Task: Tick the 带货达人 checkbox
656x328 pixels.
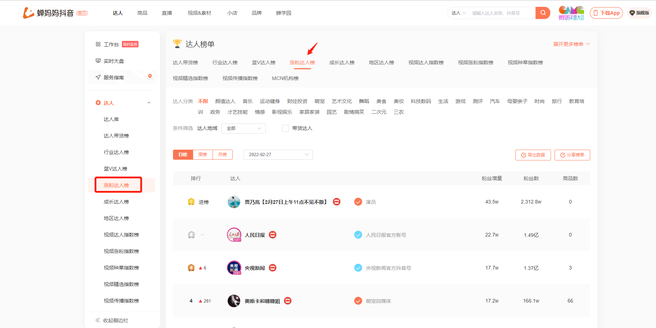Action: pos(285,128)
